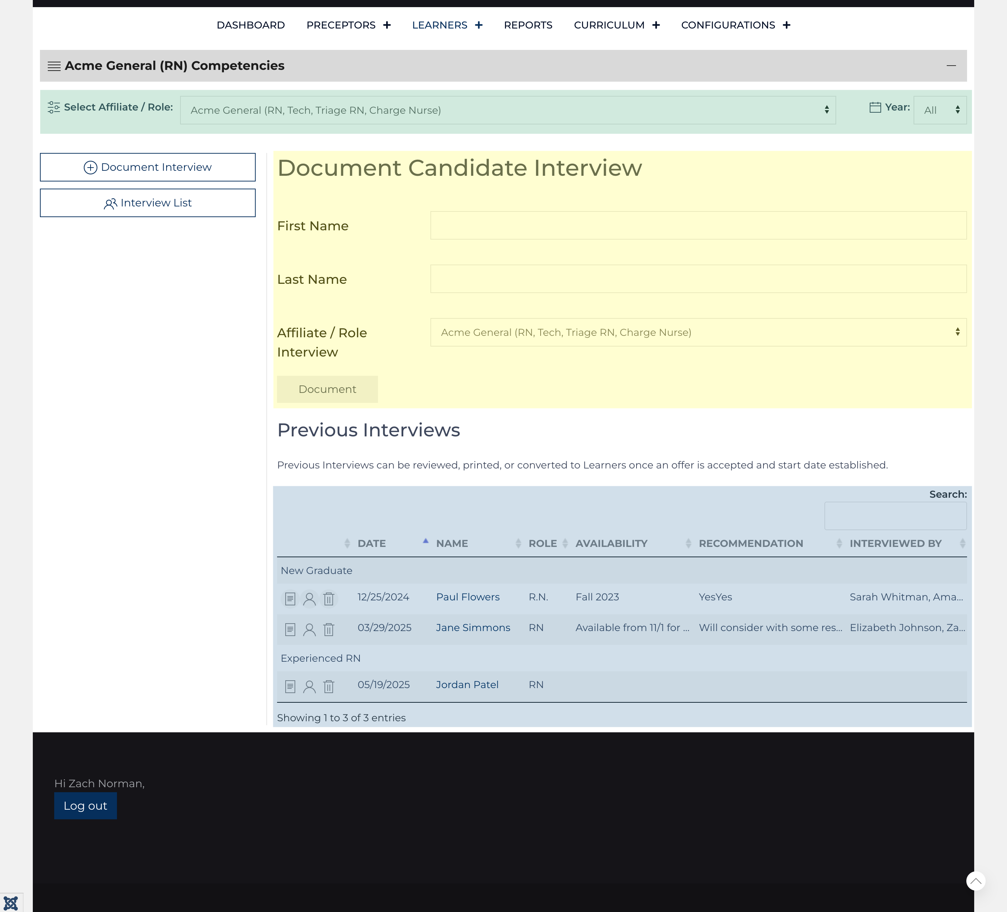Delete Jordan Patel's interview via trash icon
Viewport: 1007px width, 912px height.
tap(329, 686)
